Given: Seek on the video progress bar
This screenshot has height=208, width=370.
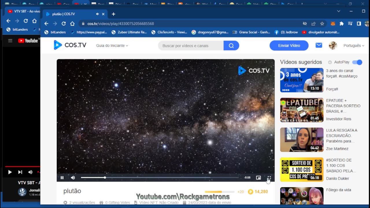Looking at the screenshot, I should coord(160,178).
